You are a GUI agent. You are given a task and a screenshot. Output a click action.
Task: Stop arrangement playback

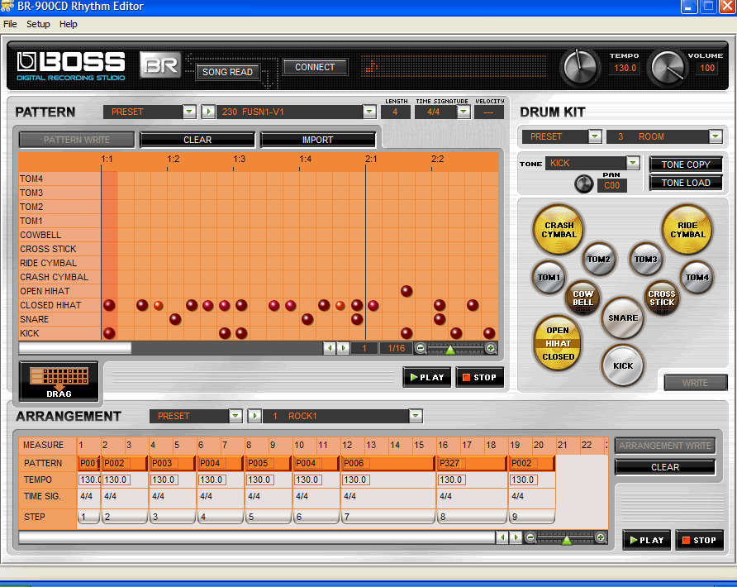point(699,540)
